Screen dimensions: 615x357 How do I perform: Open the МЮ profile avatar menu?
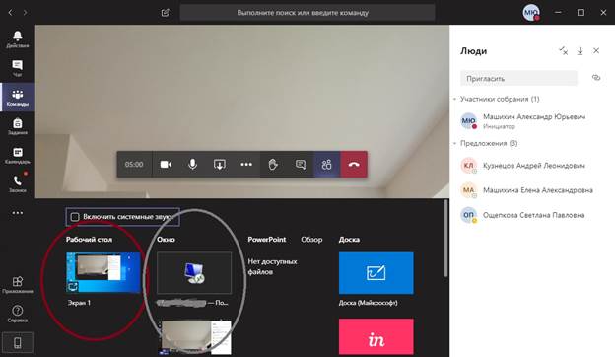[x=531, y=13]
